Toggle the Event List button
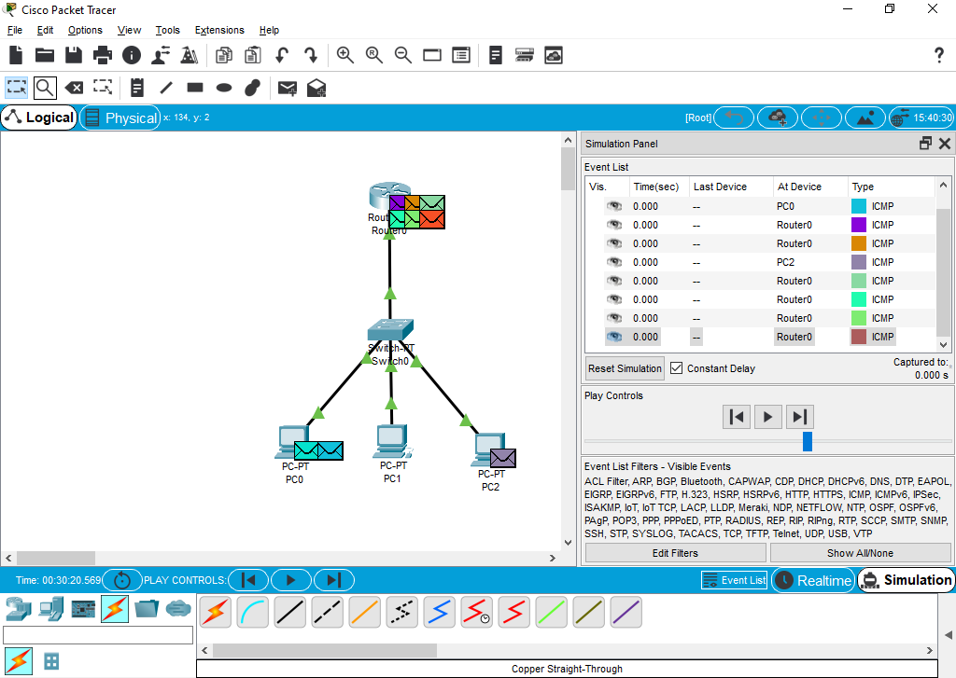This screenshot has width=956, height=678. 734,580
